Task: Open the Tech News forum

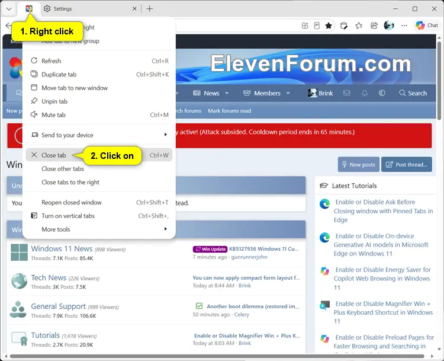Action: click(x=49, y=277)
